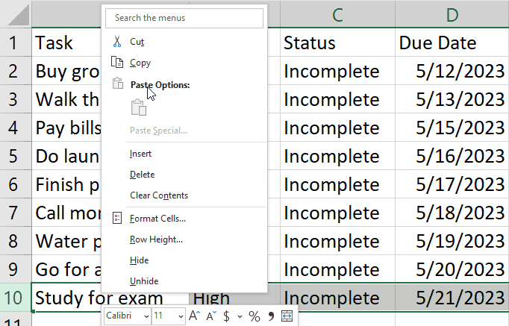
Task: Click the Merge and Center icon
Action: pos(288,316)
